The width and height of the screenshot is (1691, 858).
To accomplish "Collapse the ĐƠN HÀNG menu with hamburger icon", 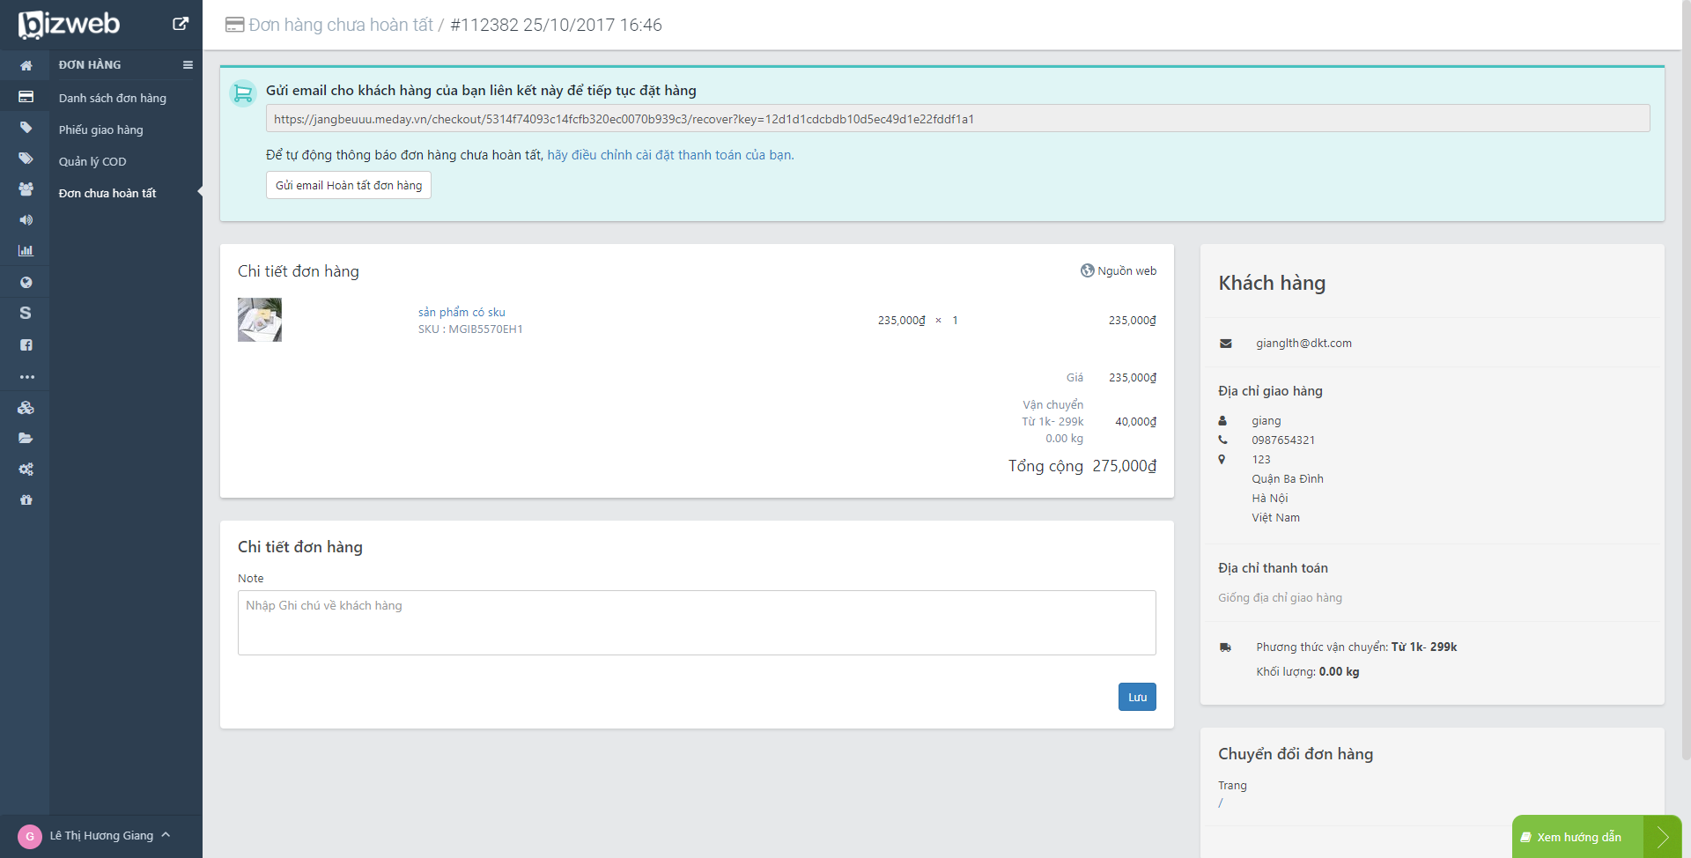I will [x=188, y=65].
